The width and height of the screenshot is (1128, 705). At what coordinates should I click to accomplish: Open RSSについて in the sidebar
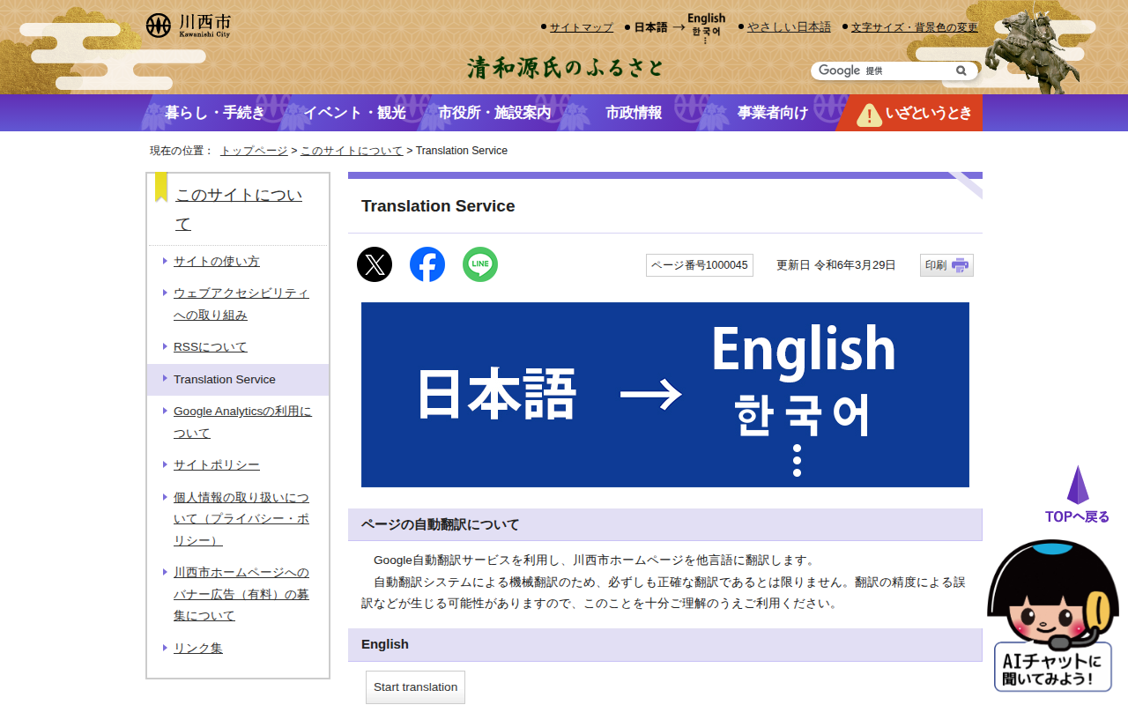(x=211, y=347)
